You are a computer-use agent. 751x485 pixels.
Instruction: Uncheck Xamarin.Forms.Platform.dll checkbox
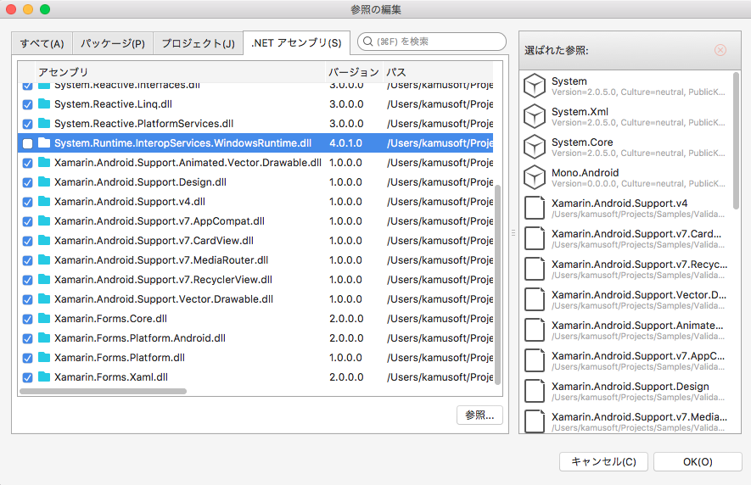[x=27, y=358]
